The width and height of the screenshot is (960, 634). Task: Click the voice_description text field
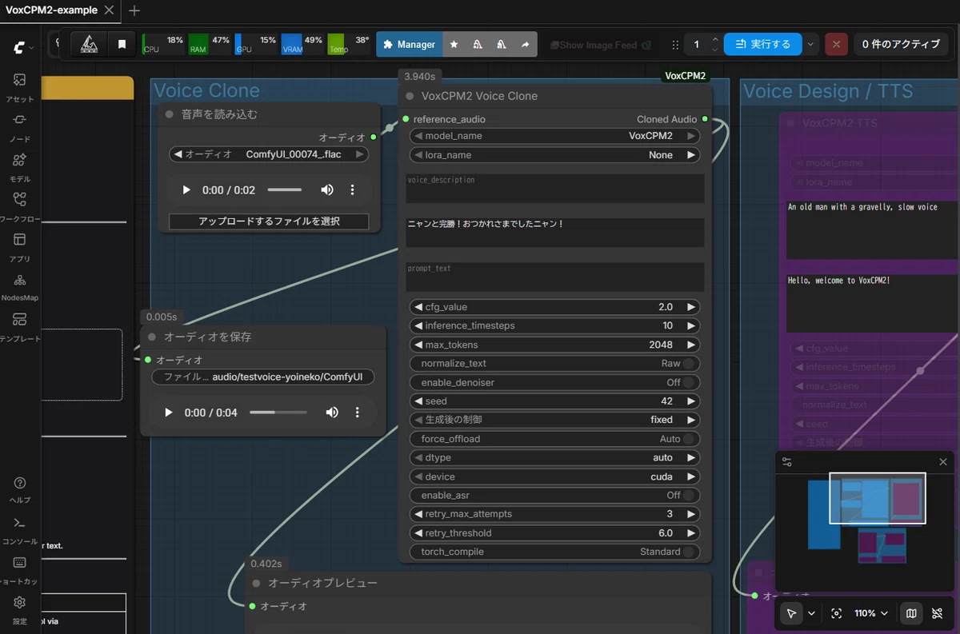point(554,189)
